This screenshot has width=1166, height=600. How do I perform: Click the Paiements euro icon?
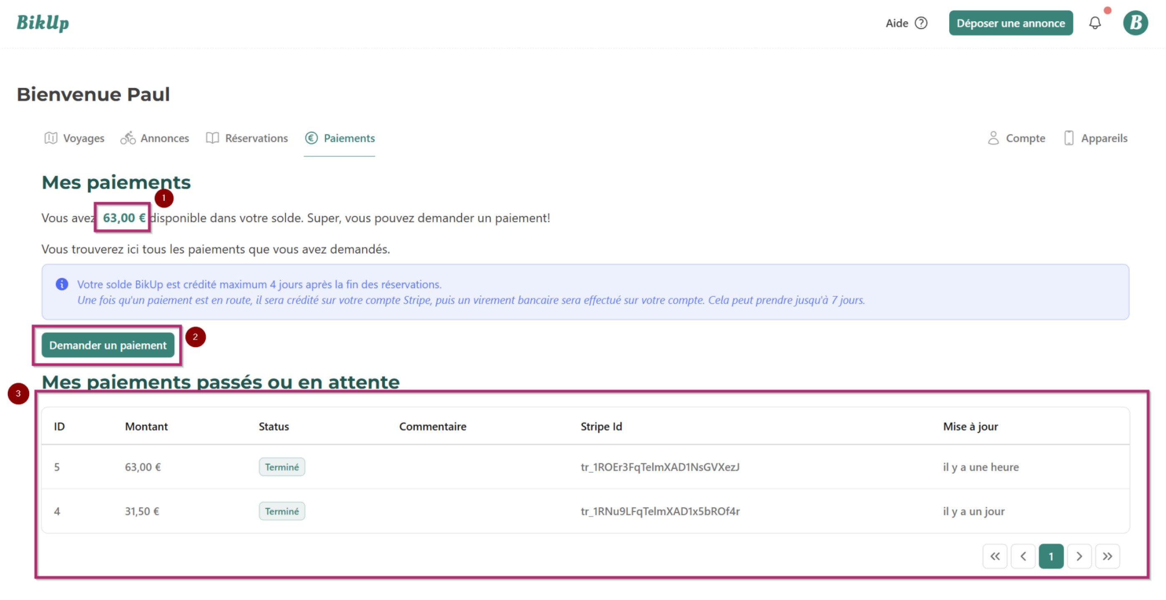click(312, 138)
